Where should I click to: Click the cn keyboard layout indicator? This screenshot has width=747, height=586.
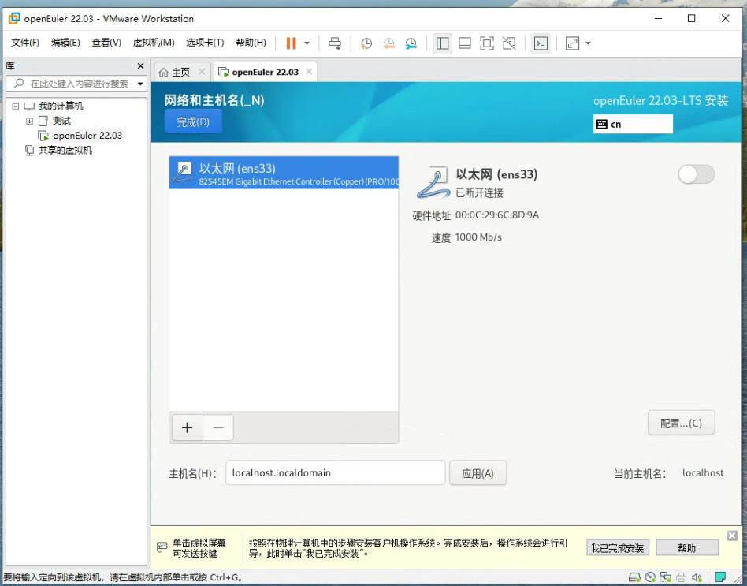[x=633, y=124]
